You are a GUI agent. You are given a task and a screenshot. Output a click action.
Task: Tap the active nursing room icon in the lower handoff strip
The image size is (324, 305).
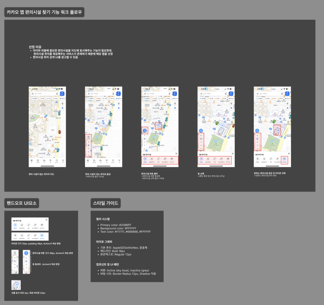click(x=42, y=235)
